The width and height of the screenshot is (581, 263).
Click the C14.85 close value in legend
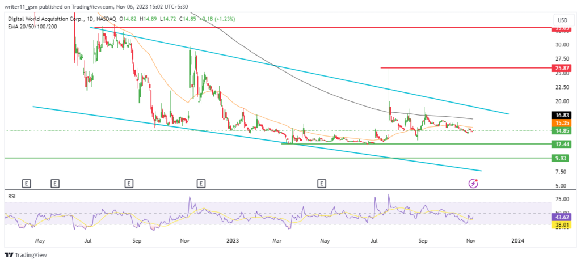click(x=187, y=19)
